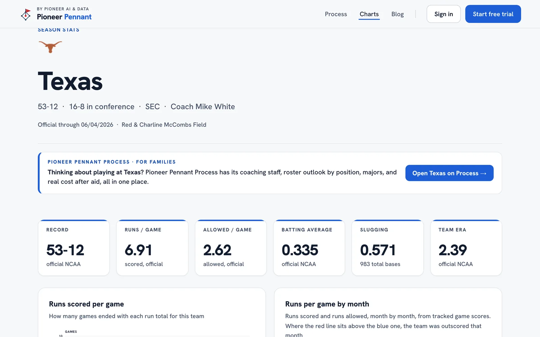Click the Batting Average 0.335 card
Screen dimensions: 540x337
coord(309,248)
